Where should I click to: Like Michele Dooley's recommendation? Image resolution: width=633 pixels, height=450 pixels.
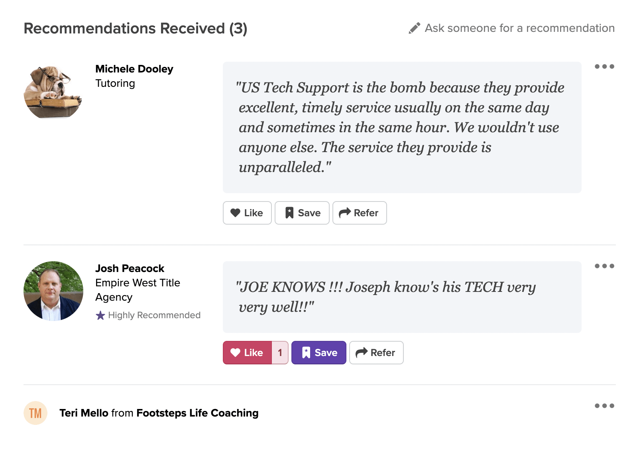coord(247,213)
